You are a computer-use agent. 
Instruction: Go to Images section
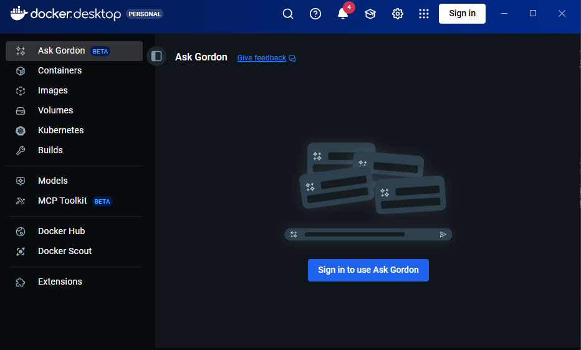click(53, 90)
